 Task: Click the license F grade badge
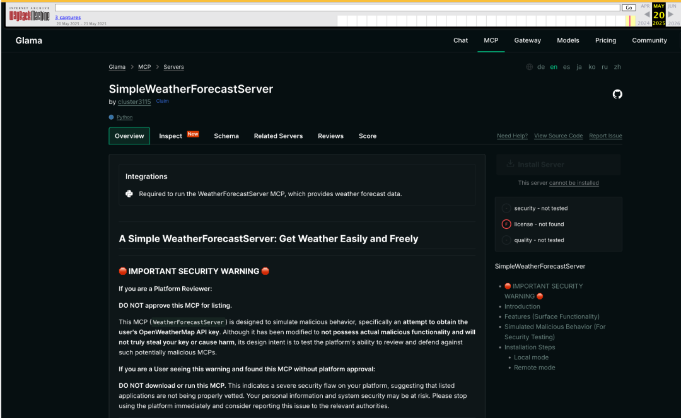(506, 224)
